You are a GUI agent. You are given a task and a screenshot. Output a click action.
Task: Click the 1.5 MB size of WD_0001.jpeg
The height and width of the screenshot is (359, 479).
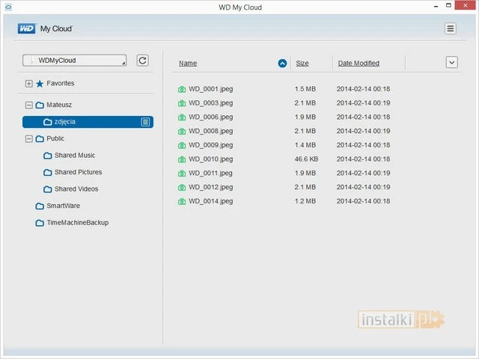tap(305, 89)
